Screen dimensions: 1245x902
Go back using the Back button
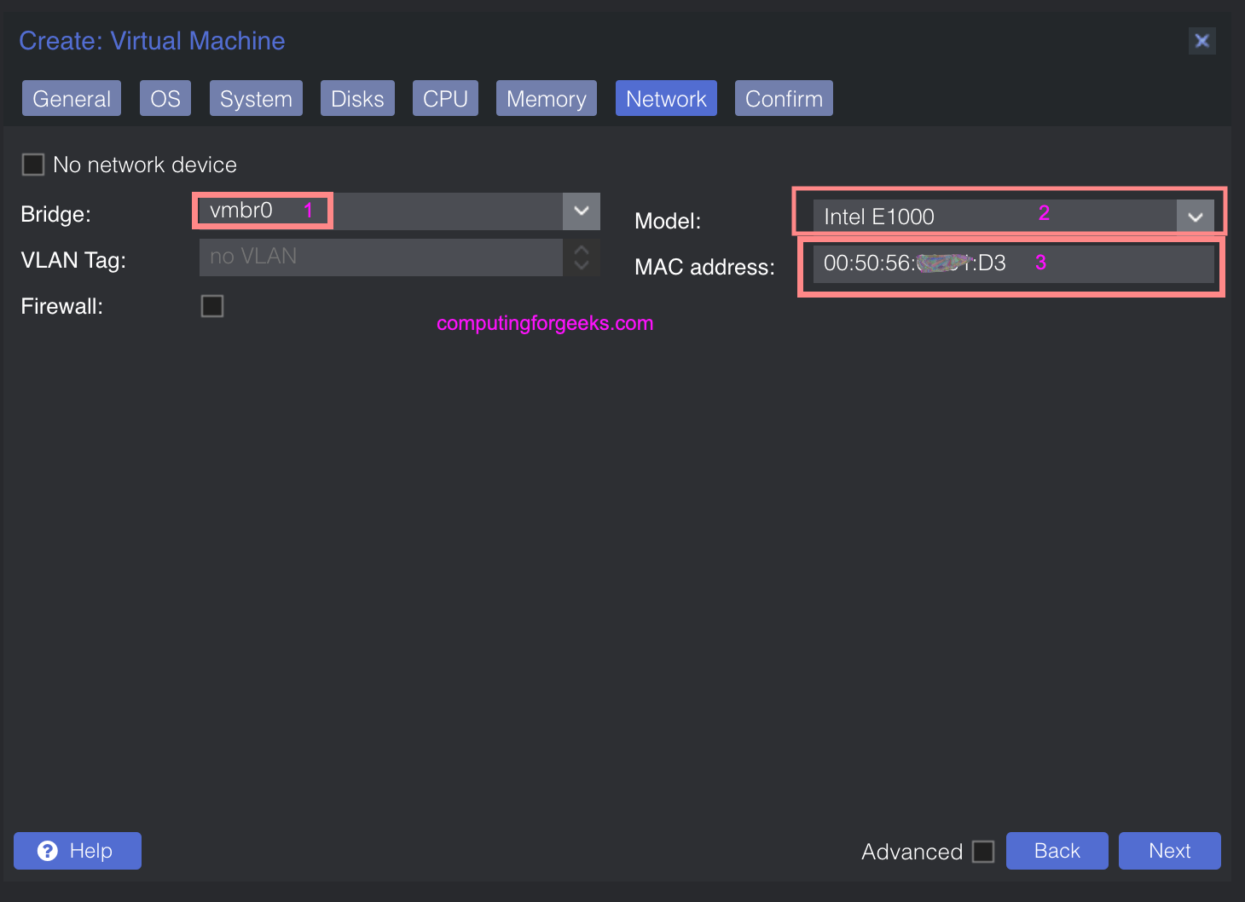(x=1057, y=850)
